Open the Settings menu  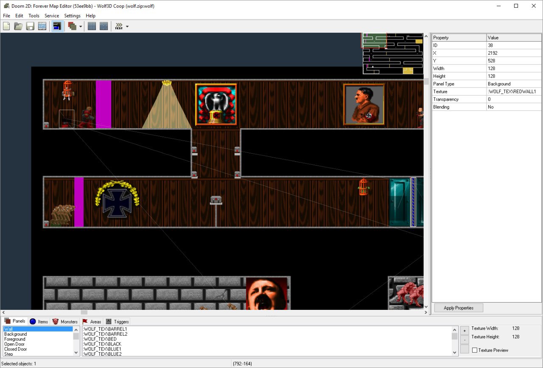[x=72, y=16]
